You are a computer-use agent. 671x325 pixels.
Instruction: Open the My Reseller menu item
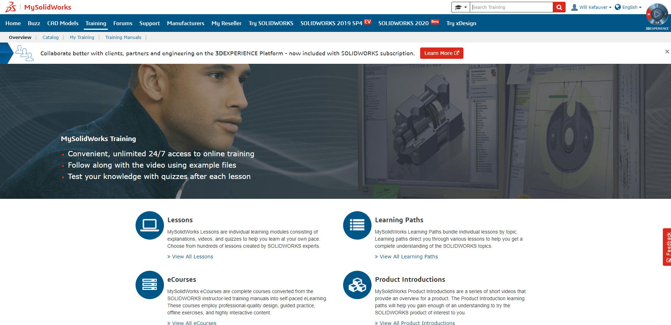pyautogui.click(x=226, y=23)
